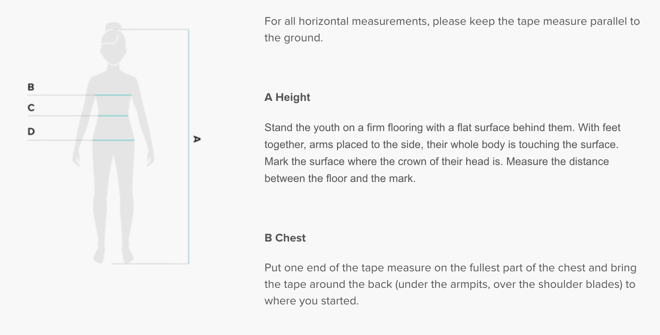Click the chest measuring instructions paragraph
Image resolution: width=660 pixels, height=335 pixels.
(450, 284)
